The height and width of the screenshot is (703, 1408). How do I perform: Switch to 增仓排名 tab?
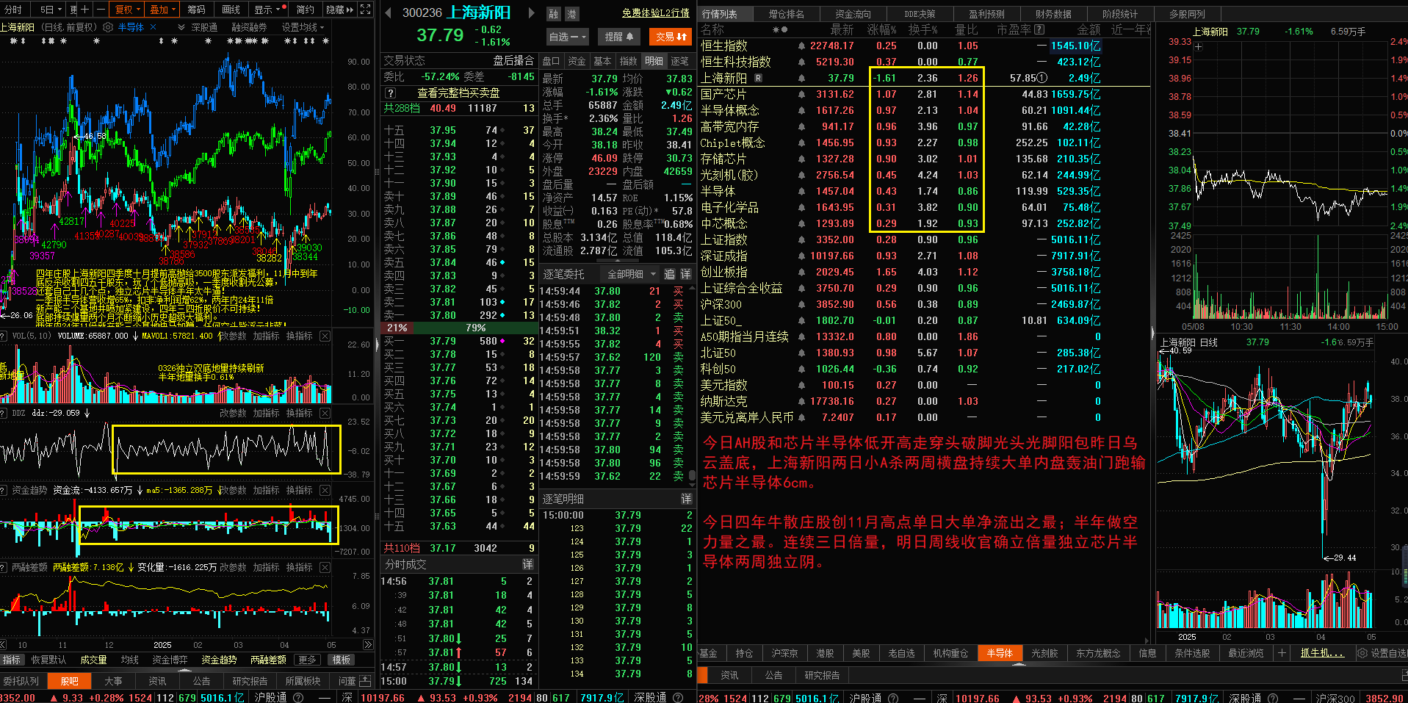tap(786, 14)
